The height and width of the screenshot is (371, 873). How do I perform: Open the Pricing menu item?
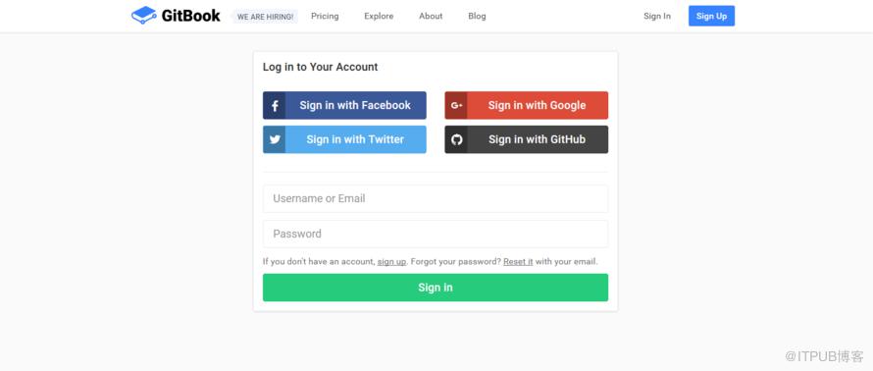pyautogui.click(x=325, y=16)
